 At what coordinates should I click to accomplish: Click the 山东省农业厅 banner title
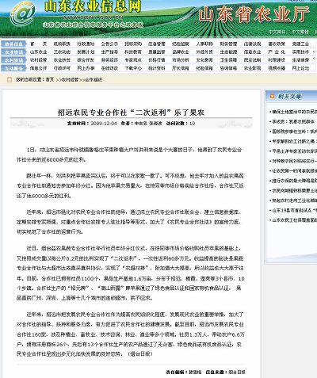(x=254, y=14)
